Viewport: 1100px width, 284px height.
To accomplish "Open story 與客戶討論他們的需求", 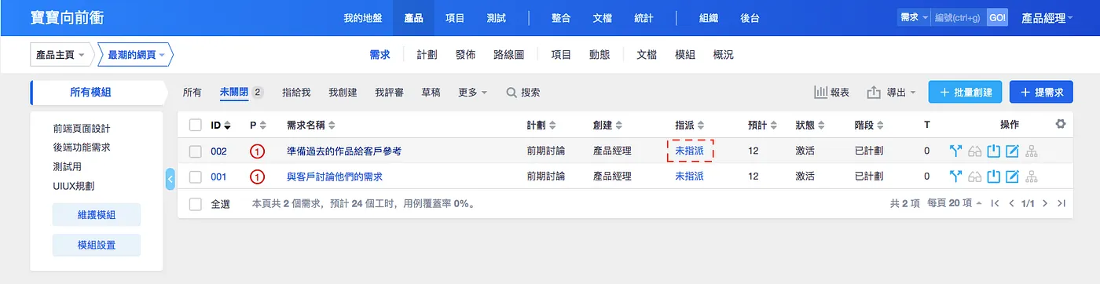I will point(335,177).
